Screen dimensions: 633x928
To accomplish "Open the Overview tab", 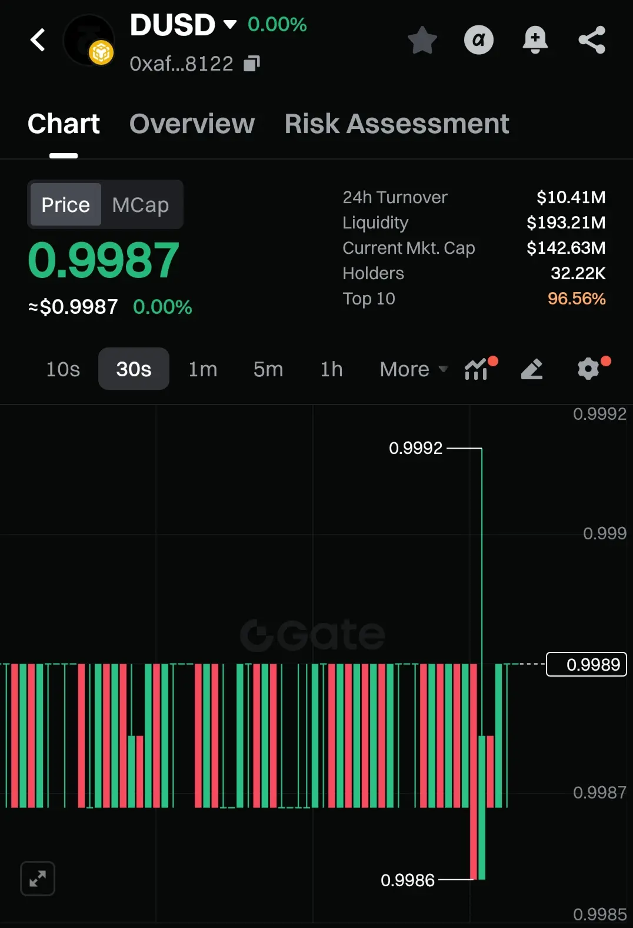I will pos(192,124).
